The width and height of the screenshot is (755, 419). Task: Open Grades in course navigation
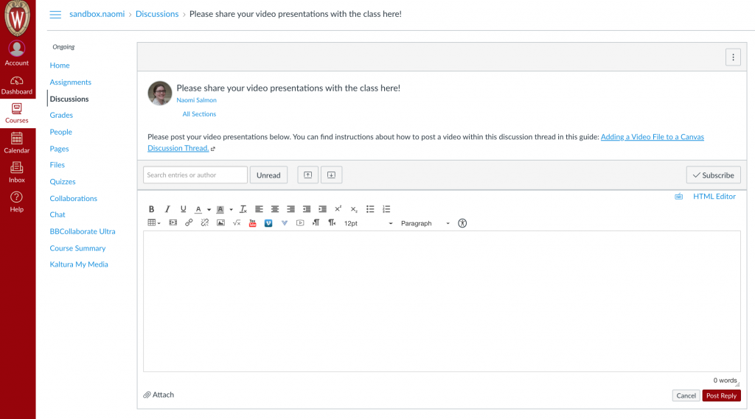point(61,115)
